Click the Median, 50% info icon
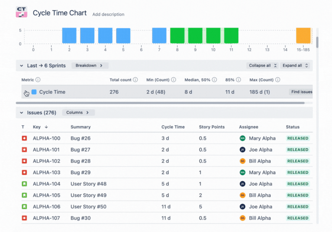The image size is (332, 232). coord(214,80)
